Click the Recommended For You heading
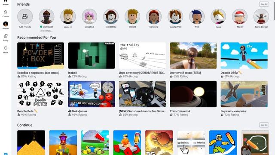275x155 pixels. (x=37, y=37)
